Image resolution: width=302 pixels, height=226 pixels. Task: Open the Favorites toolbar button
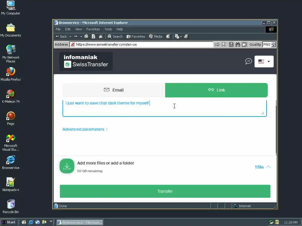[136, 36]
